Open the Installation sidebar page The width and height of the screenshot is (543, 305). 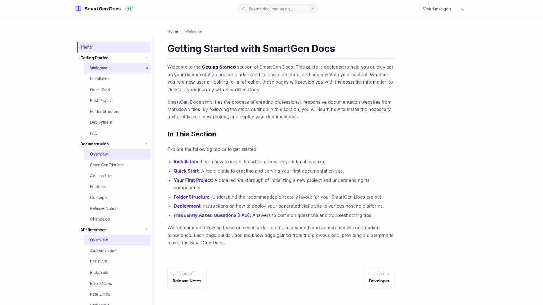(x=118, y=79)
